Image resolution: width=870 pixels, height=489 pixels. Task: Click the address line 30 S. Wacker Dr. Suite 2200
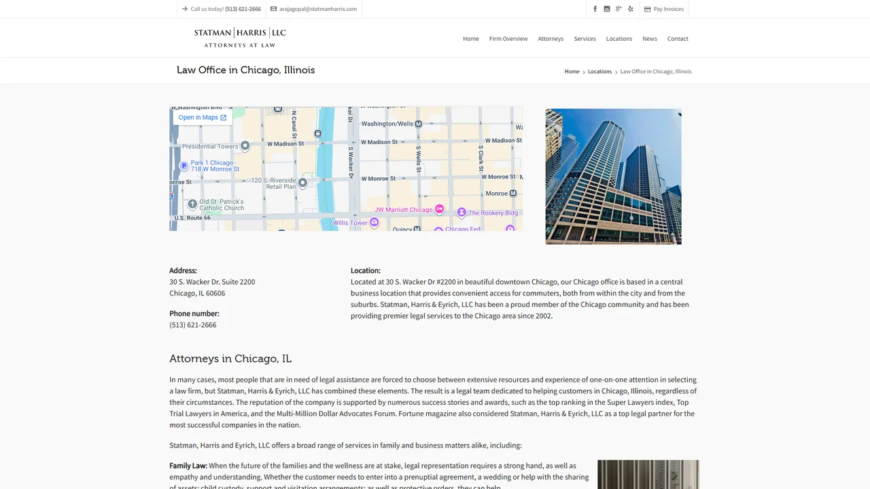212,282
